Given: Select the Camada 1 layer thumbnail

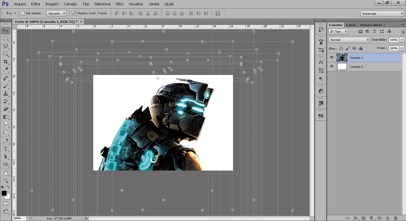Looking at the screenshot, I should [x=342, y=58].
